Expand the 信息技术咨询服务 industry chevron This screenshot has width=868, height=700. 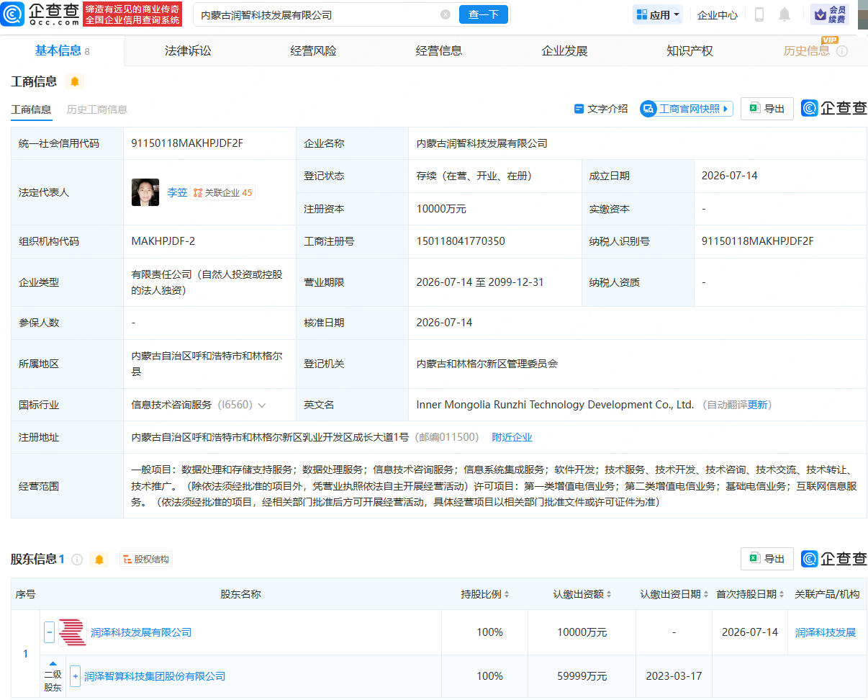(262, 405)
